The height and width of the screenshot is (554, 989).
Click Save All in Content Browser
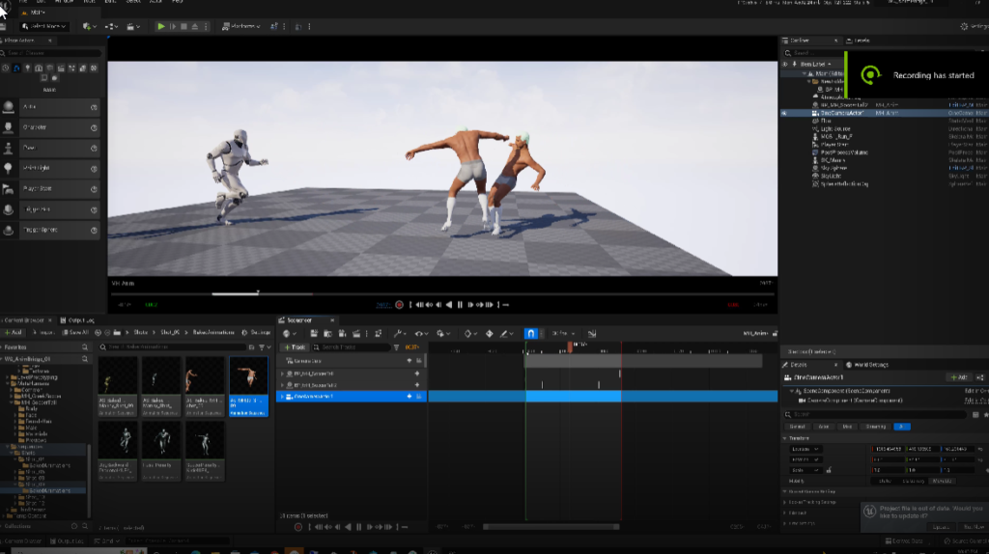coord(74,333)
